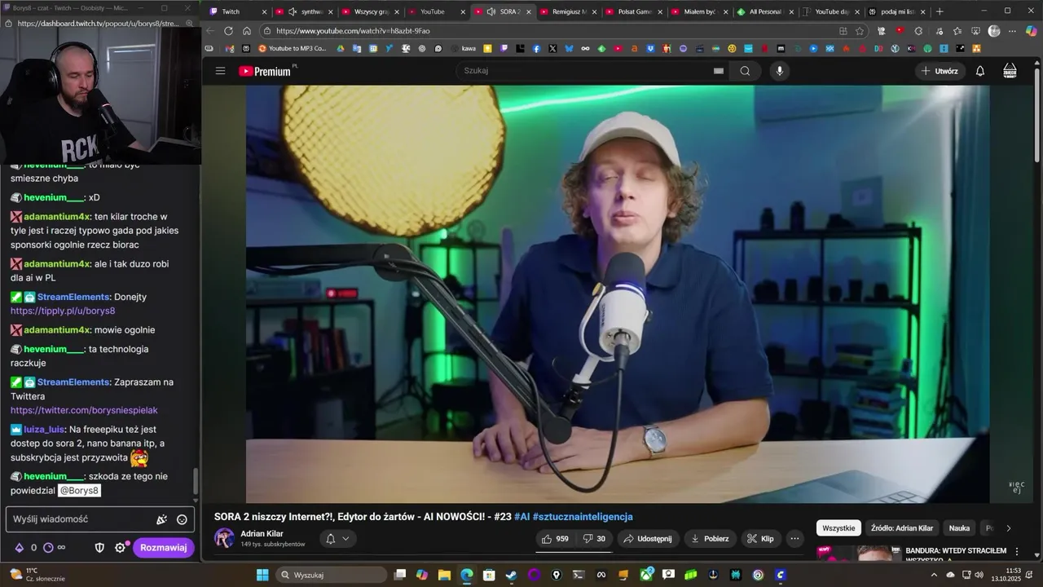
Task: Click the YouTube search magnifier button
Action: (x=745, y=71)
